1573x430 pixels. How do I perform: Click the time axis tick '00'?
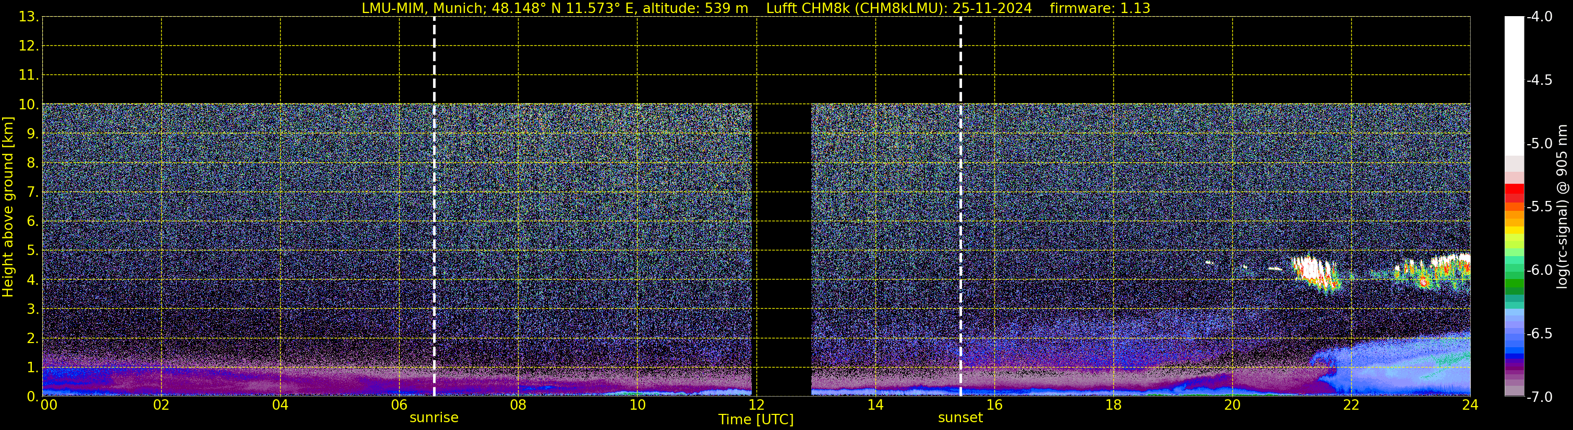click(x=49, y=405)
